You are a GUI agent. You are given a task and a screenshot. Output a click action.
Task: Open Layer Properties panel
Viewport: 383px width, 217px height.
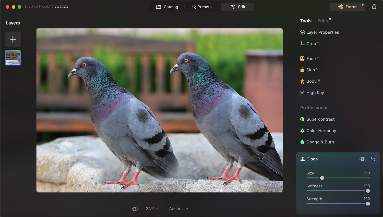(x=322, y=32)
